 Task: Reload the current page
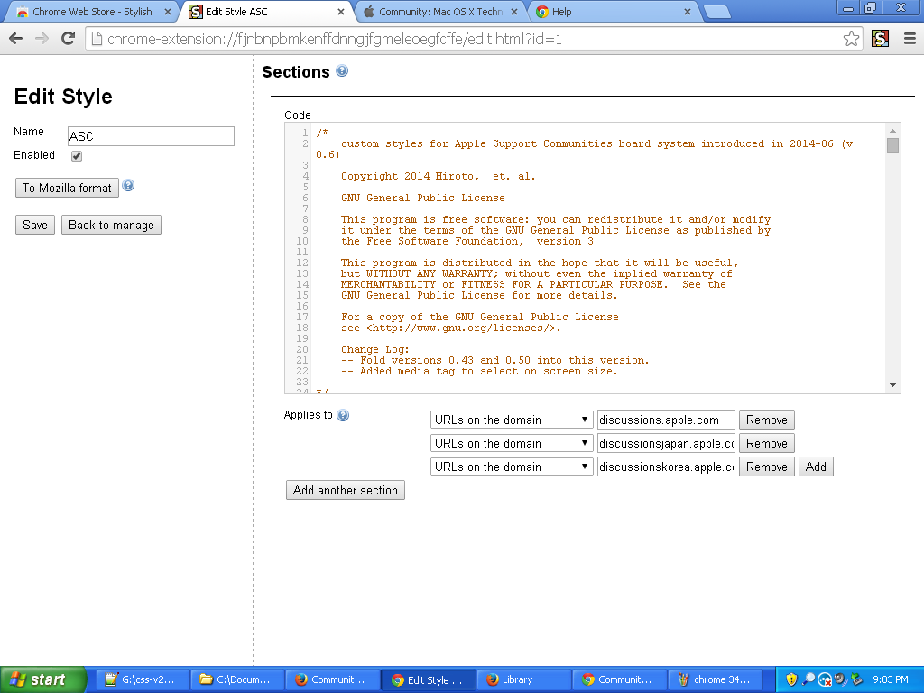click(69, 39)
